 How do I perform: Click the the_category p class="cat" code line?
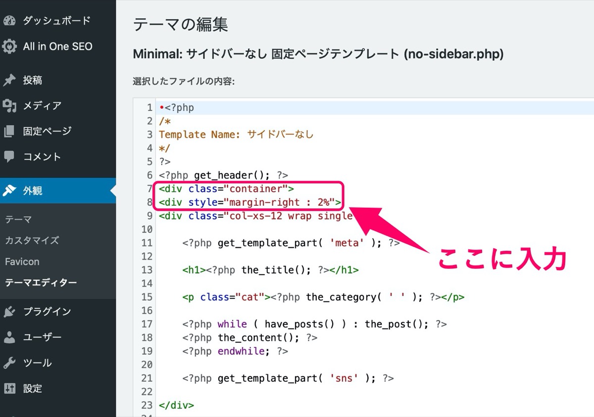(323, 297)
